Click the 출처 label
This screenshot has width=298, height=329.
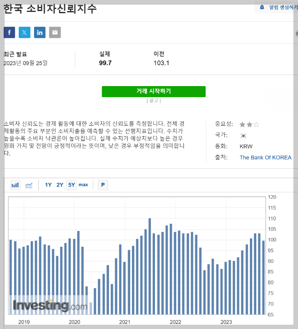[x=221, y=157]
